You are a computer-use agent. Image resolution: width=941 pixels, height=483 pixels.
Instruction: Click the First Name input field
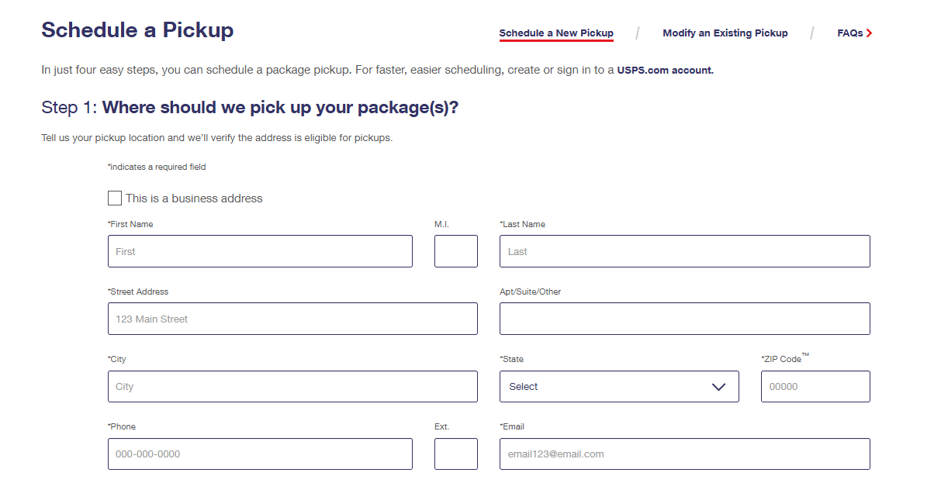tap(260, 251)
